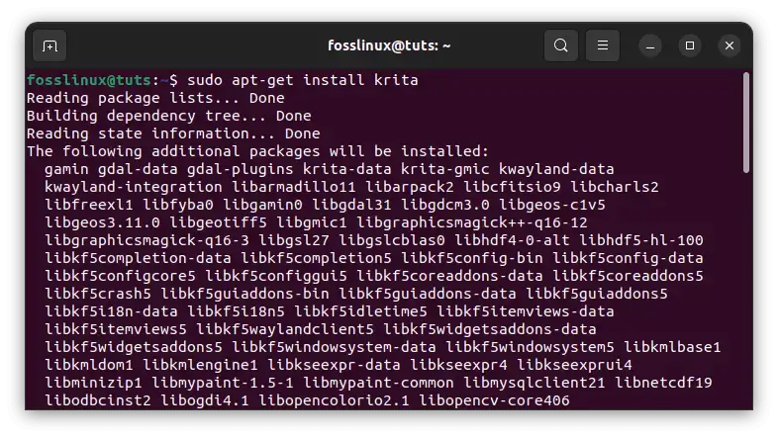The width and height of the screenshot is (778, 438).
Task: Open a new terminal tab
Action: (49, 46)
